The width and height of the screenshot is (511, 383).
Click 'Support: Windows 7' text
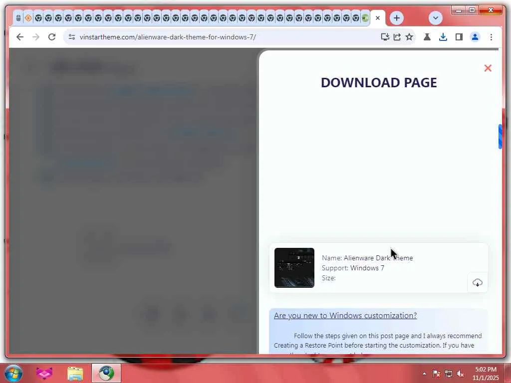click(x=353, y=268)
